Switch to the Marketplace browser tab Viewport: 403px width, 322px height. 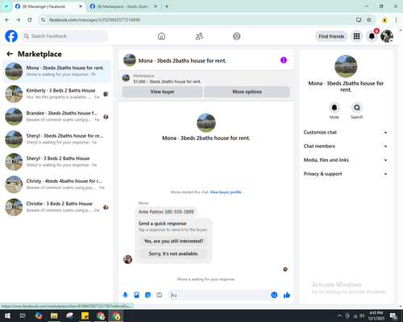click(x=123, y=6)
